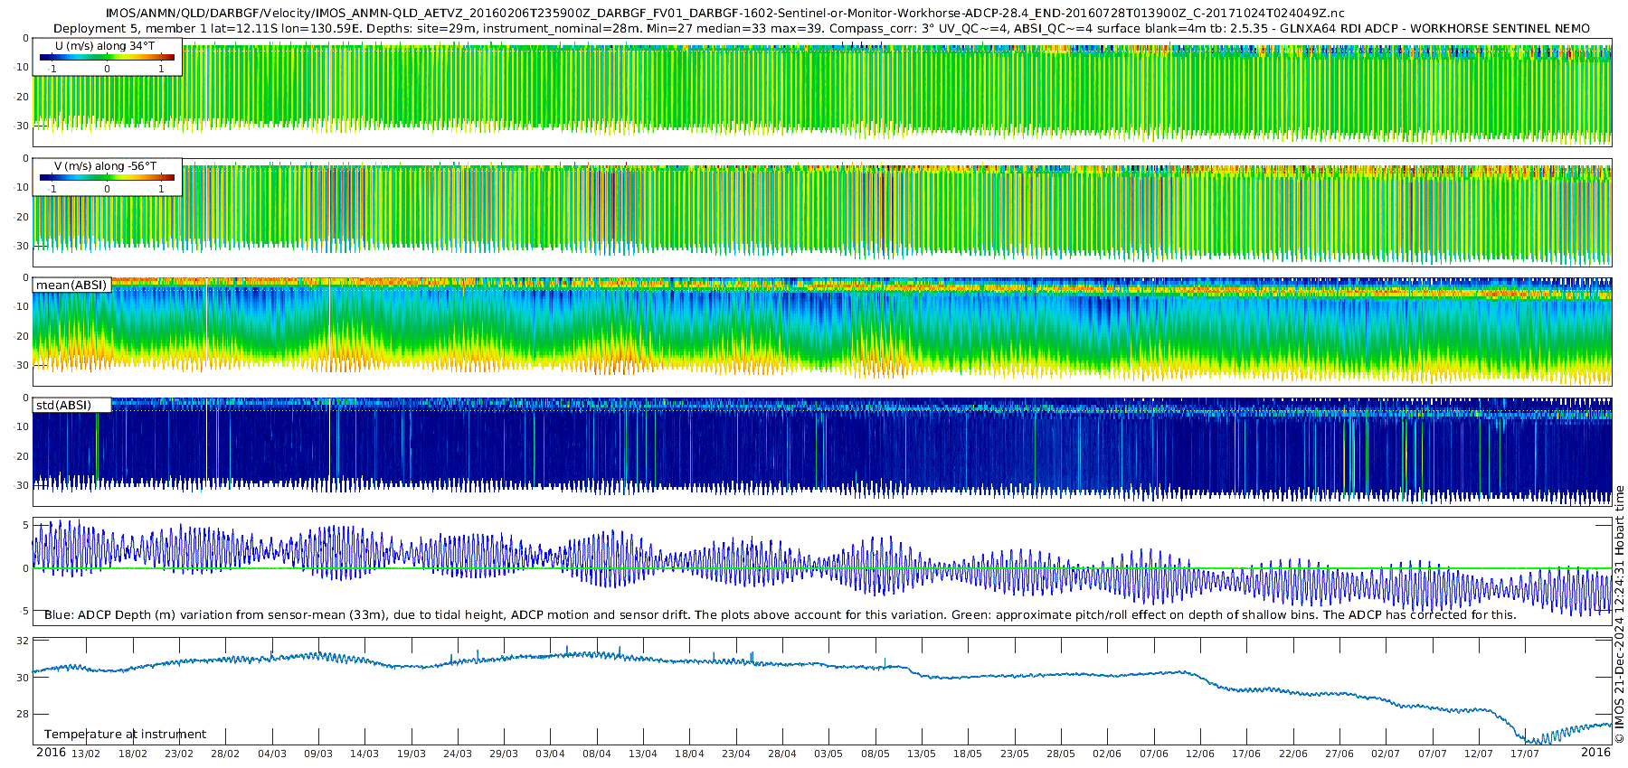
Task: Click the '22/06' date tick label
Action: click(1293, 754)
